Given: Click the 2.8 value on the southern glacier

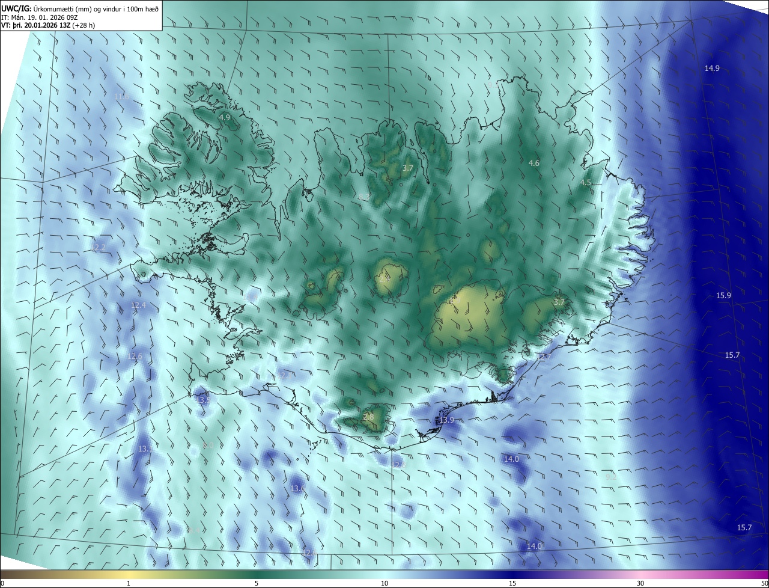Looking at the screenshot, I should (368, 417).
